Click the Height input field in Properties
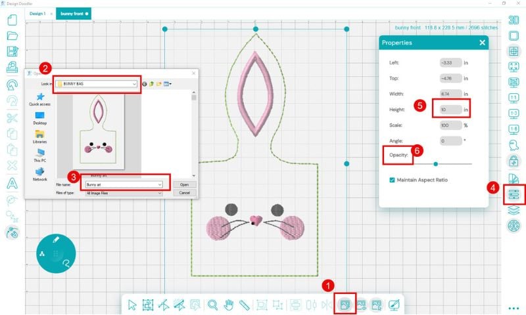The image size is (526, 315). (x=450, y=108)
